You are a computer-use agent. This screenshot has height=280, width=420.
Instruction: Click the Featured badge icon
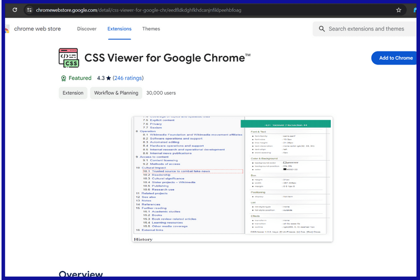[x=64, y=78]
